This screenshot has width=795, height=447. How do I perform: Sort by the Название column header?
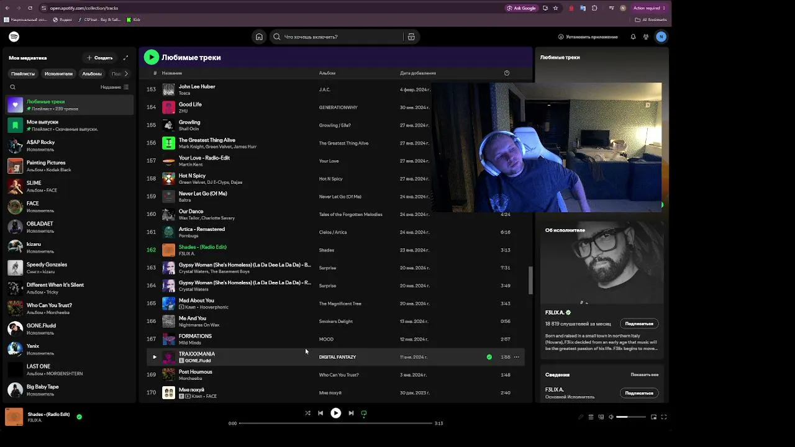[x=172, y=73]
